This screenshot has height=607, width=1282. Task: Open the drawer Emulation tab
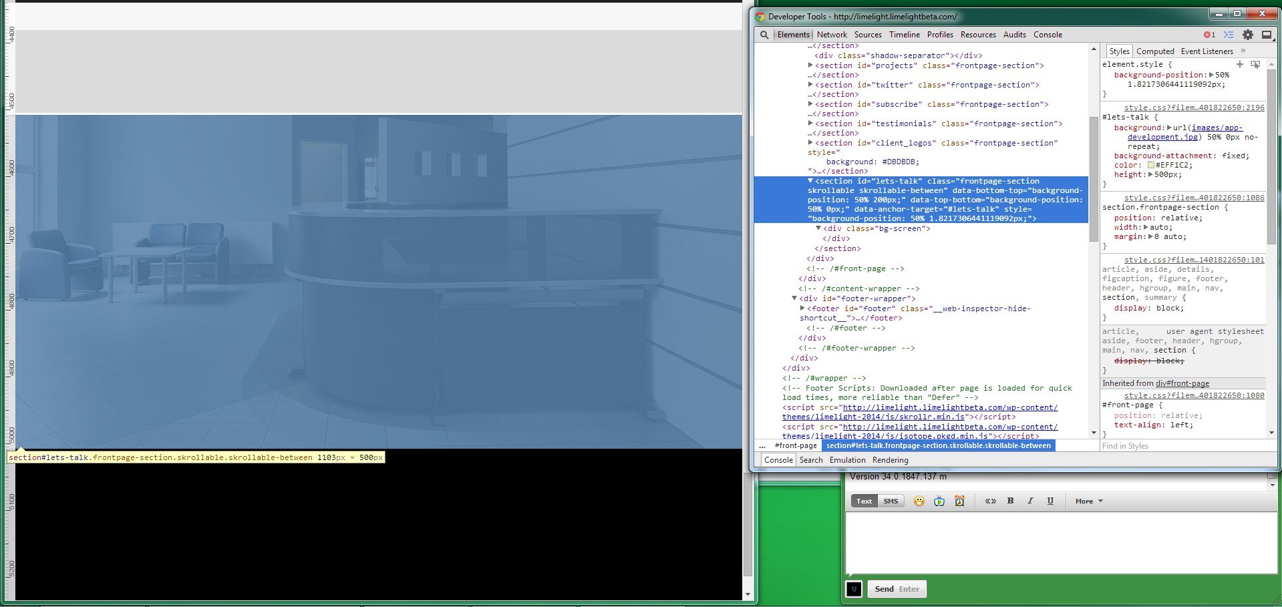847,460
